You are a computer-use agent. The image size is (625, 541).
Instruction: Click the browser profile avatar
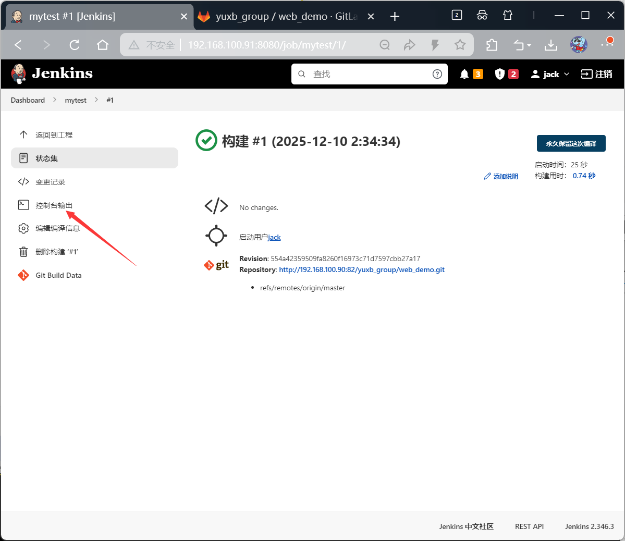(579, 45)
